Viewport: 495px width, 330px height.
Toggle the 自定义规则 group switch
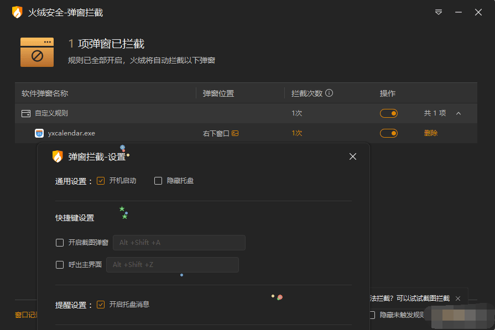pos(389,113)
